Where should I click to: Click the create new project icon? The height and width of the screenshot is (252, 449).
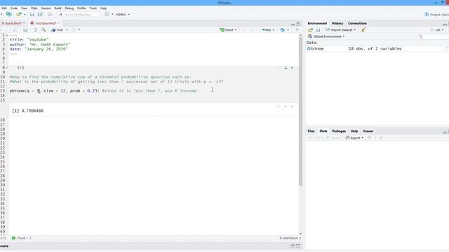[x=9, y=14]
